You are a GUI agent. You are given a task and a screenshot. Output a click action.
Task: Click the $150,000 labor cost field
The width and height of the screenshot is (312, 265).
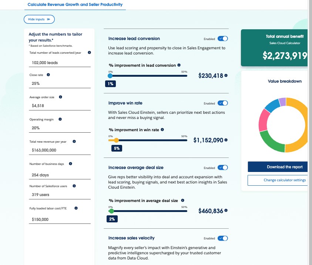click(60, 219)
